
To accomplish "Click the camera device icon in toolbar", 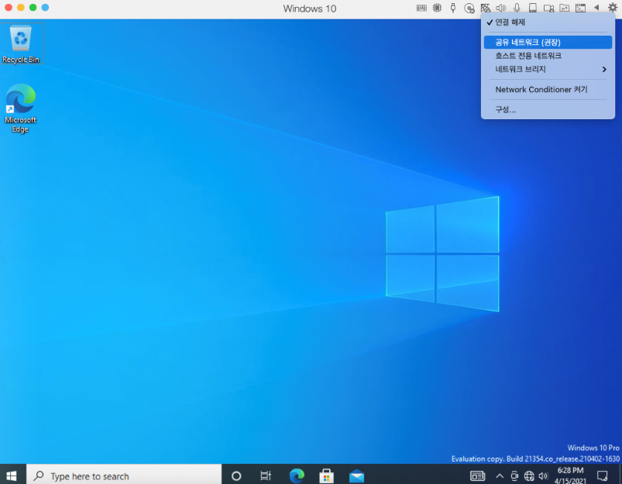I will pyautogui.click(x=548, y=8).
